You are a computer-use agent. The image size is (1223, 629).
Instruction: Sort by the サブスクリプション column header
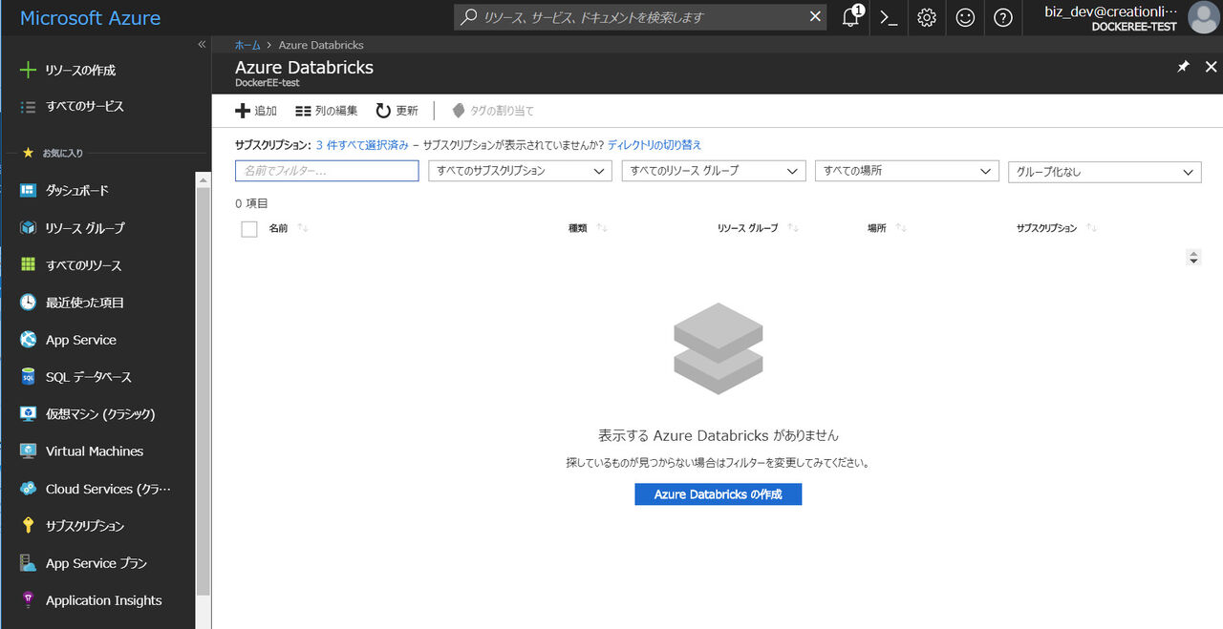coord(1046,229)
